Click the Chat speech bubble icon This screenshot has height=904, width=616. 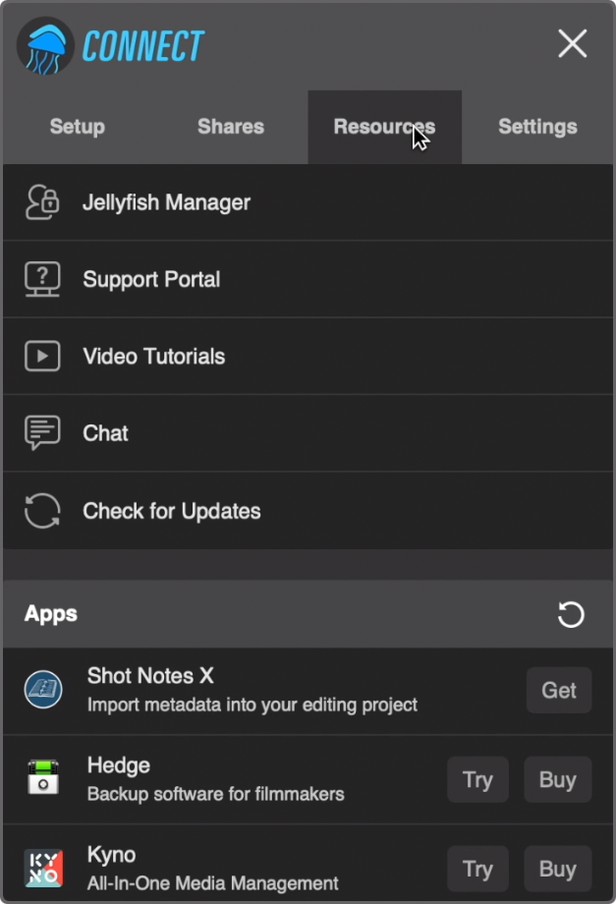click(x=42, y=432)
